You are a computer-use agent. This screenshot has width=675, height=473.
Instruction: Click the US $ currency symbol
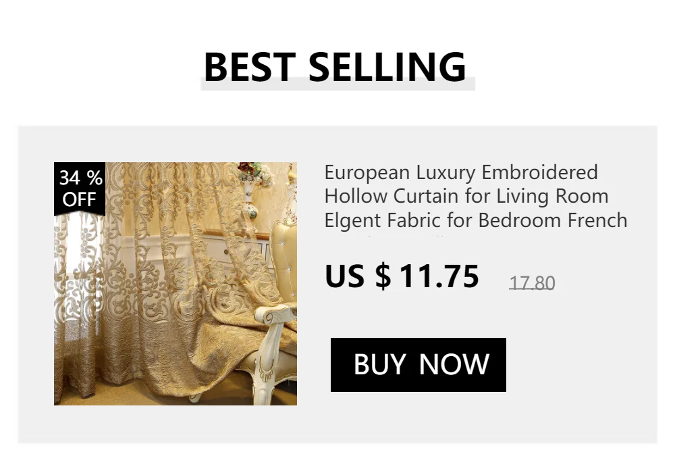[x=358, y=276]
